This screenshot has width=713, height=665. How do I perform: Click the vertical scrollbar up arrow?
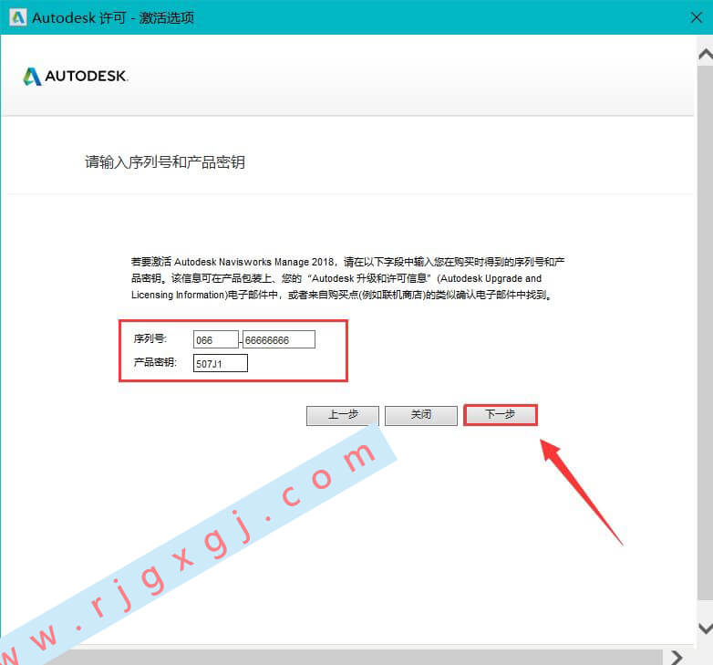pos(706,55)
